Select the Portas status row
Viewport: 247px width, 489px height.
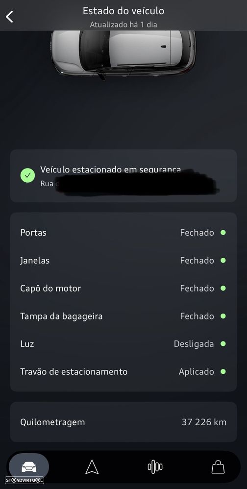(123, 233)
